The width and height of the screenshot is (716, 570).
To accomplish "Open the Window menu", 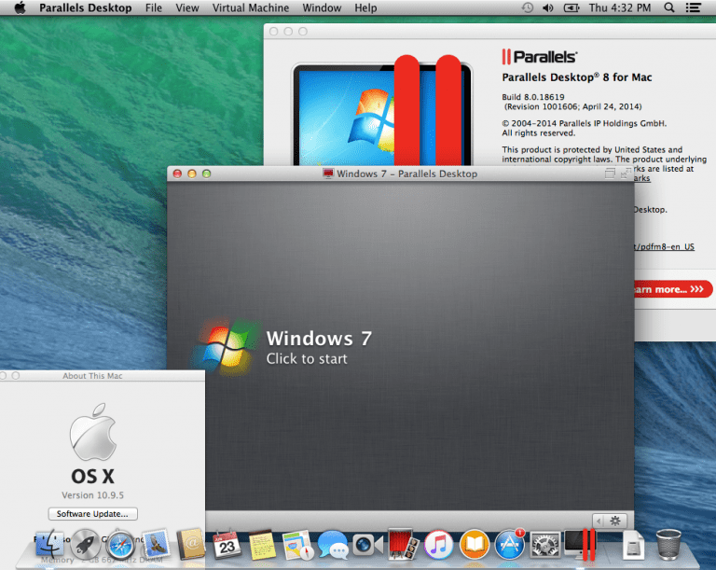I will tap(322, 7).
